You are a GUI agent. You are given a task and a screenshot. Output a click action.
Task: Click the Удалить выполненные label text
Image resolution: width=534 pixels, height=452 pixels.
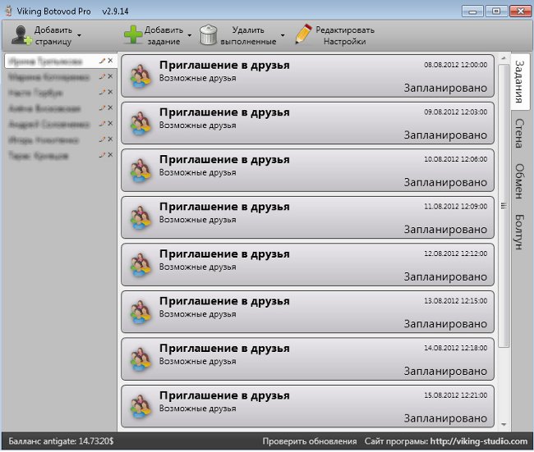[248, 36]
